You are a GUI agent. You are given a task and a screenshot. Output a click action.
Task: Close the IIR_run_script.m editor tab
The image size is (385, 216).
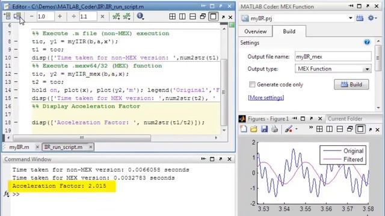click(x=91, y=147)
